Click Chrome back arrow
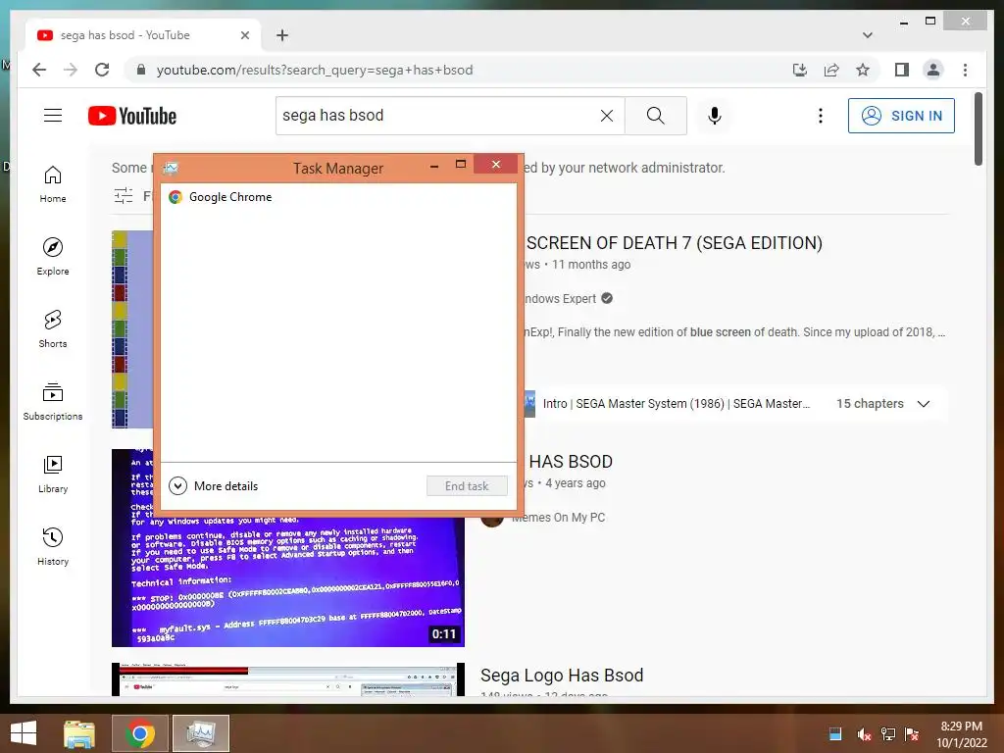 tap(39, 70)
